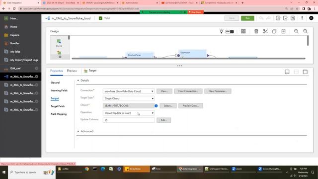Click the blue info icon beside Object
The image size is (318, 179).
156,106
